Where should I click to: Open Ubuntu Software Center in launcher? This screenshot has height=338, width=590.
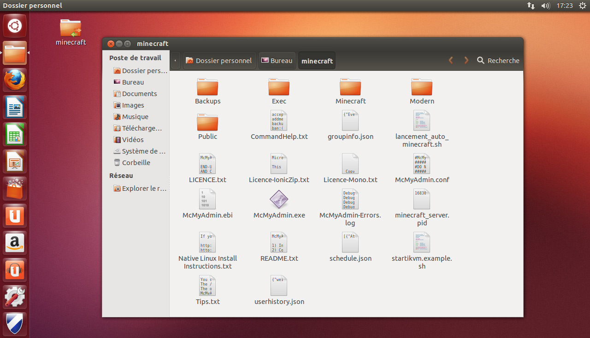[15, 189]
